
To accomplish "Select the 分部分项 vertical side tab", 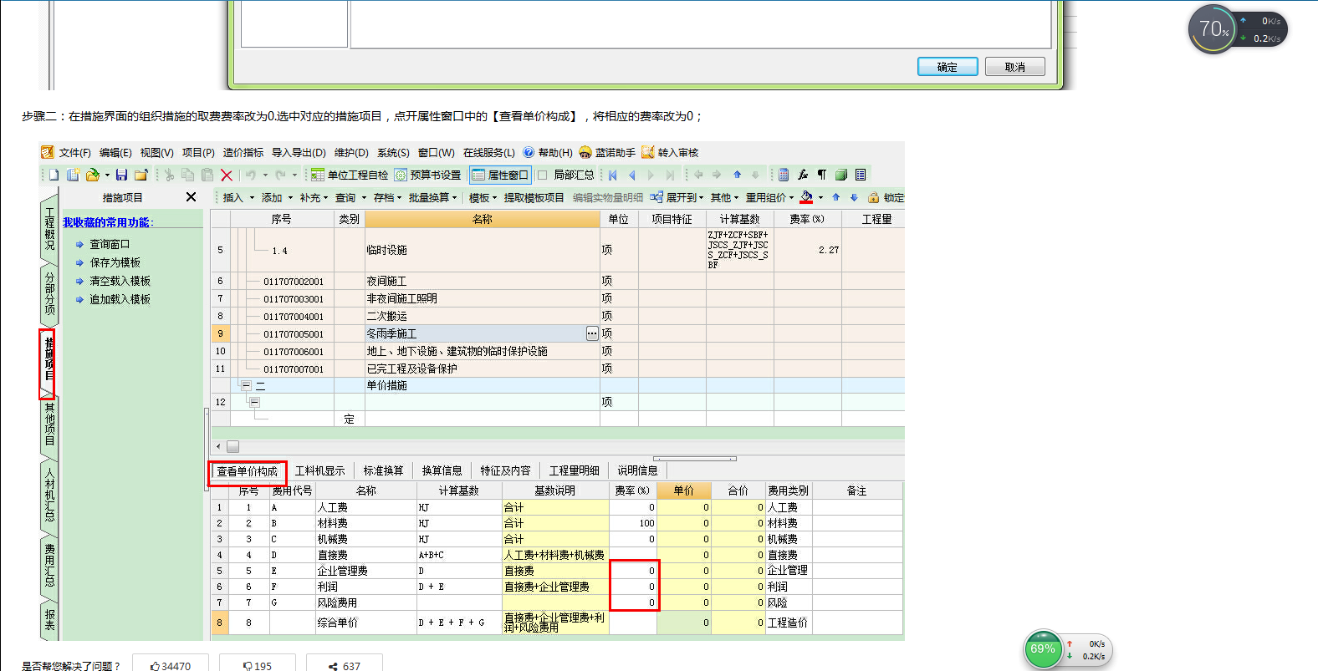I will [49, 294].
